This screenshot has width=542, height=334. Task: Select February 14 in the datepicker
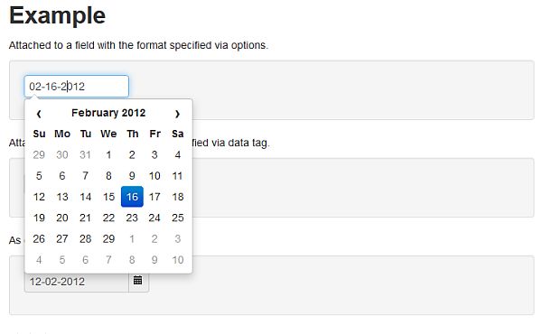[86, 197]
